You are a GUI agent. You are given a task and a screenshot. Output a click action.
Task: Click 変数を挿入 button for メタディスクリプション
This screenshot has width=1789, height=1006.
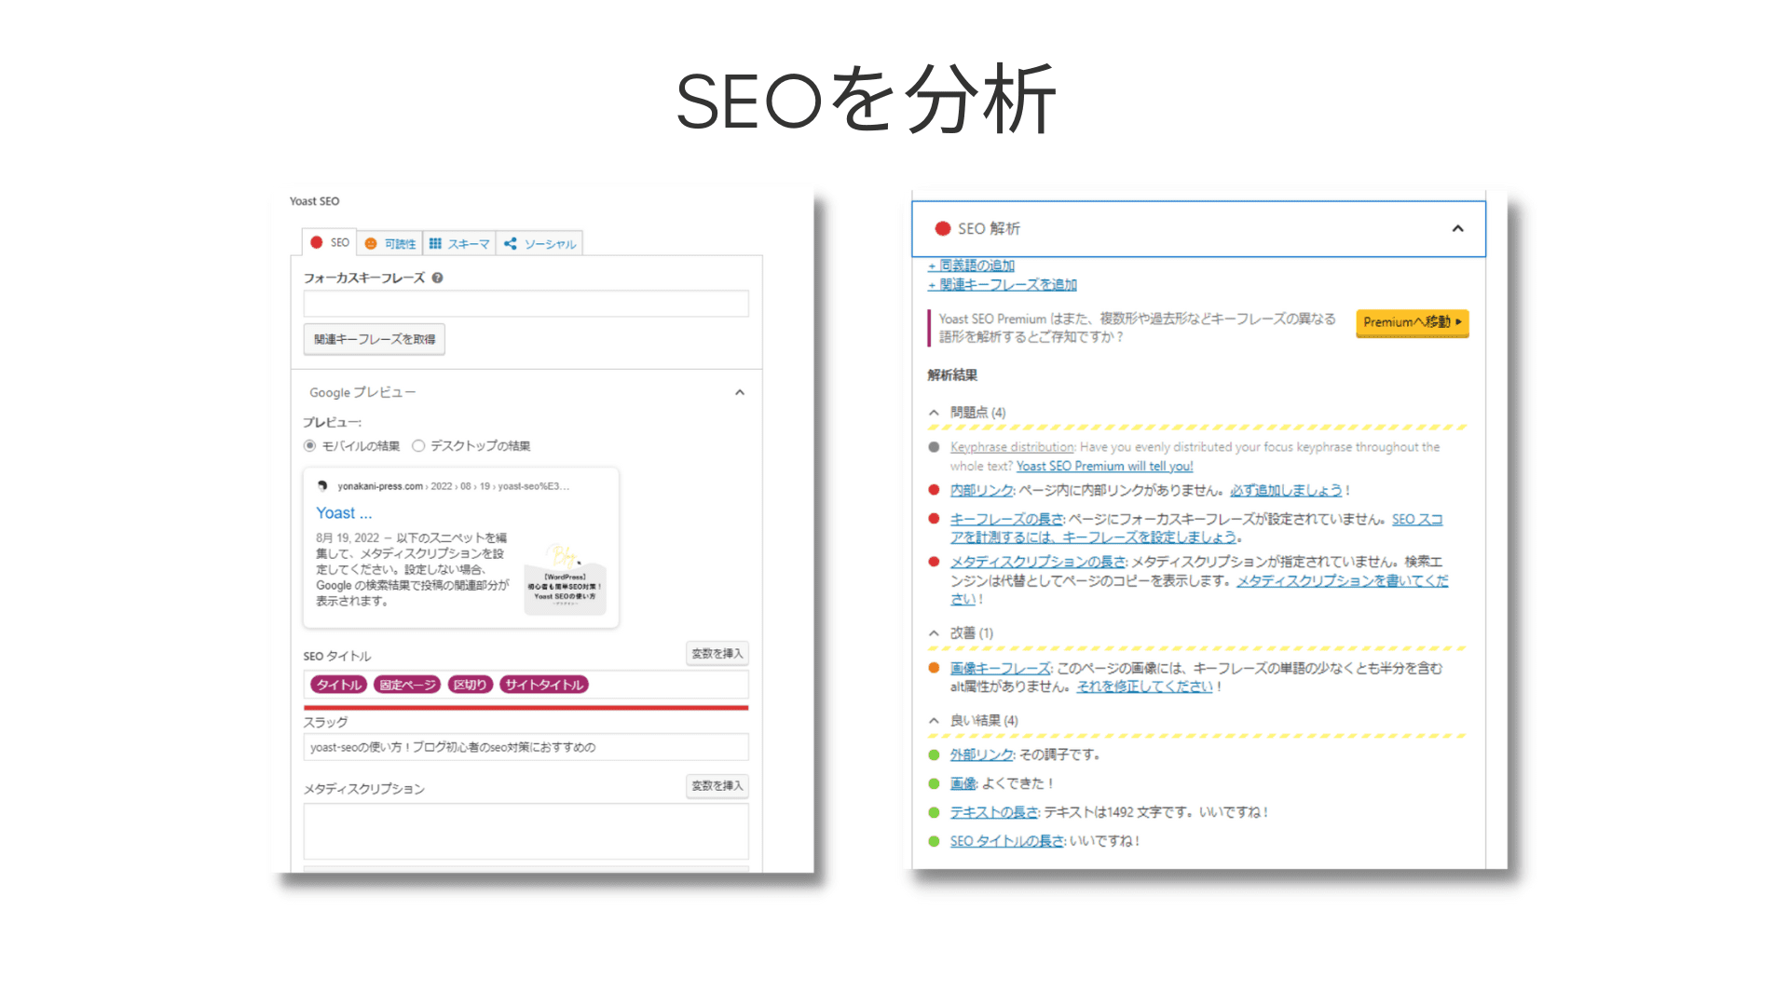[x=717, y=785]
